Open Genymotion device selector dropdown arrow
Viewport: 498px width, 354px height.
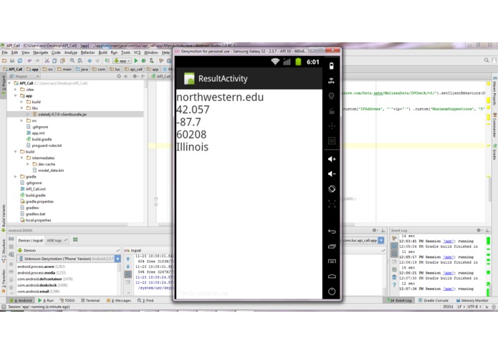tap(118, 259)
